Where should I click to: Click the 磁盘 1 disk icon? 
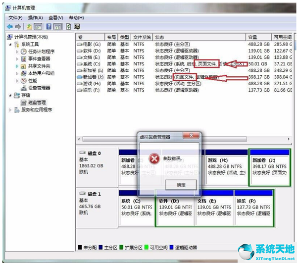pyautogui.click(x=82, y=194)
